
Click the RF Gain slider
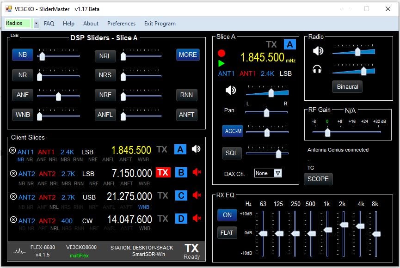[347, 132]
